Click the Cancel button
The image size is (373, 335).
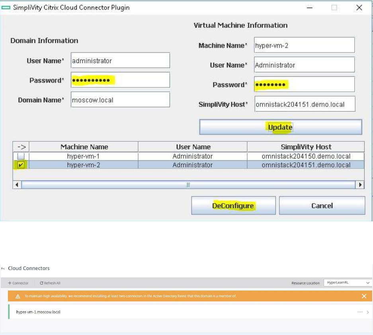click(322, 205)
